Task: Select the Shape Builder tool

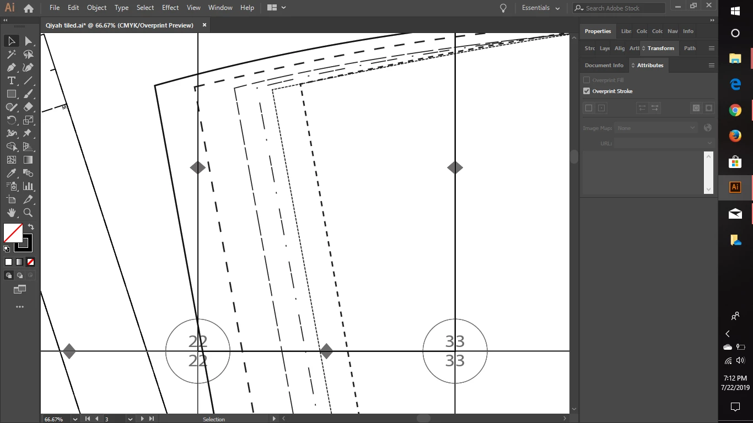Action: click(11, 147)
